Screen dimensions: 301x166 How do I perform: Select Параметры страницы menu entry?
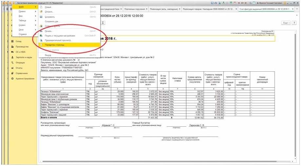[x=69, y=45]
